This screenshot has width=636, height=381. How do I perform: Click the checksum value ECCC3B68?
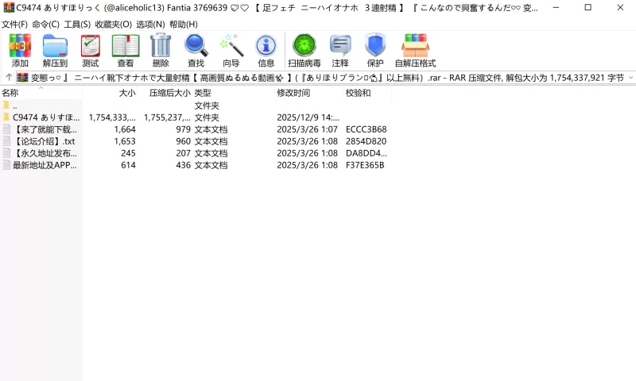366,129
